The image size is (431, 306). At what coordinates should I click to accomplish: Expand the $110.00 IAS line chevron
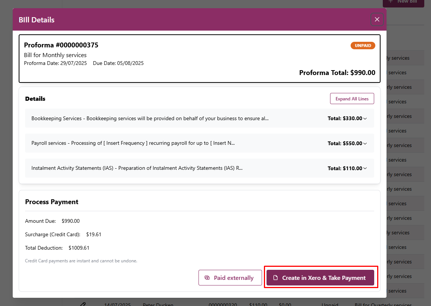365,169
